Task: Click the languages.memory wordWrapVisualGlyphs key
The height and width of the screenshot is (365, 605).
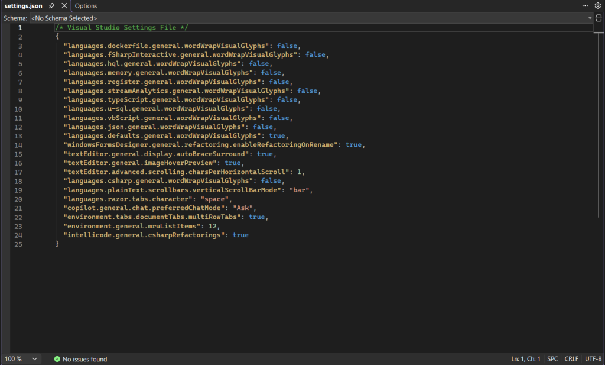Action: [x=158, y=72]
